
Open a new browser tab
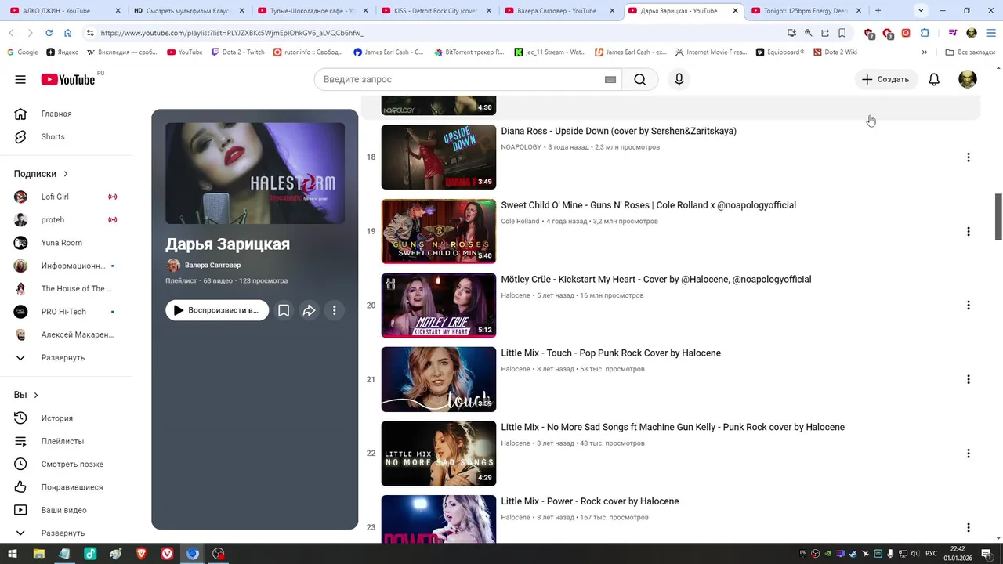878,11
